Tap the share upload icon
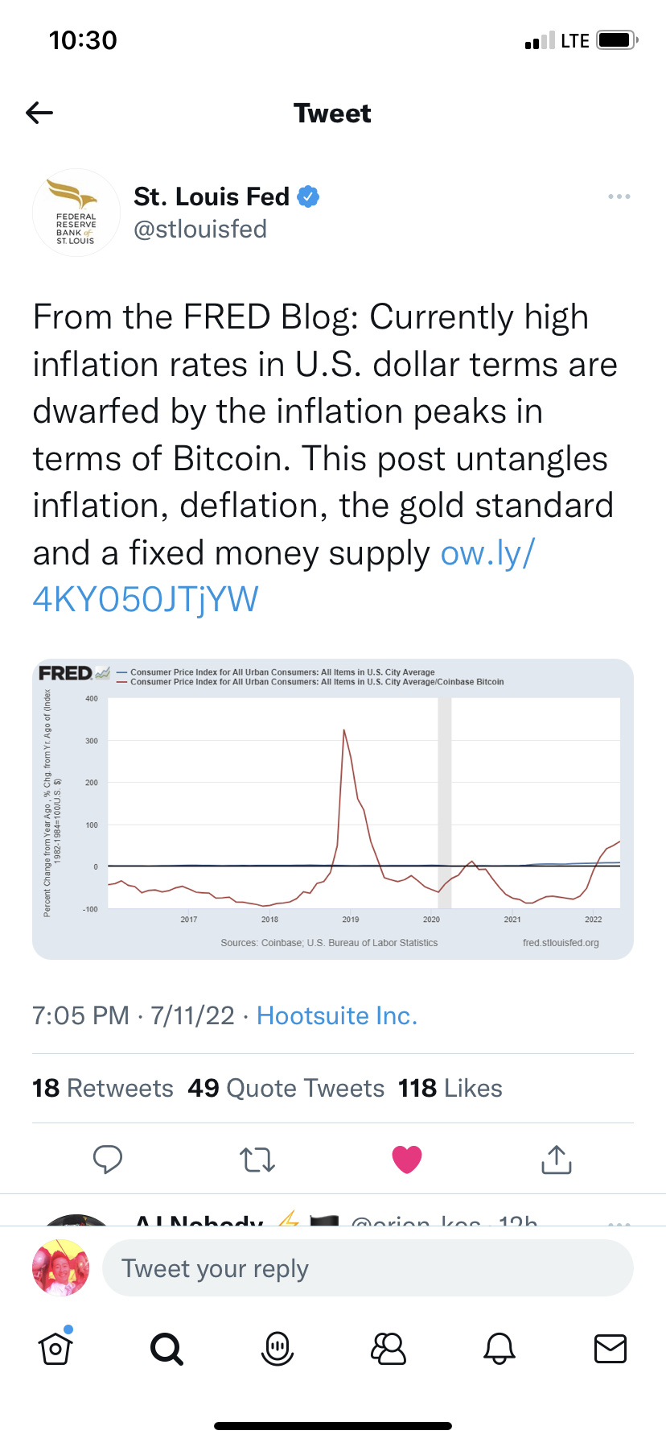 (557, 1160)
